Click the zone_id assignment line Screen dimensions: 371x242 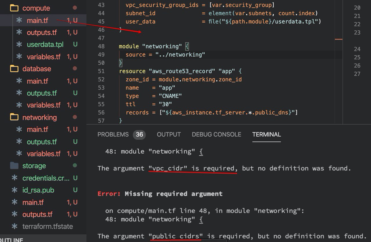(x=183, y=79)
